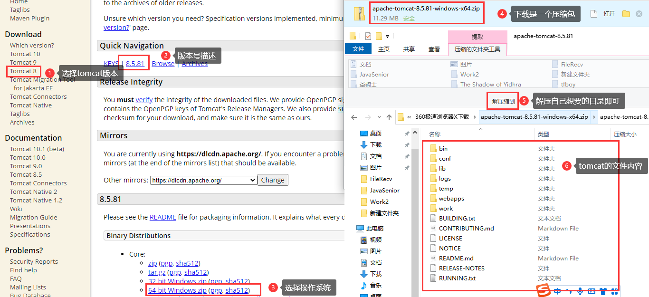
Task: Select the logs folder name
Action: [445, 178]
